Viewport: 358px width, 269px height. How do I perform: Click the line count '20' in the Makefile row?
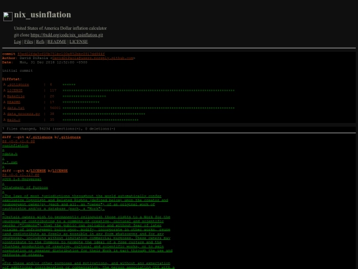click(x=52, y=96)
